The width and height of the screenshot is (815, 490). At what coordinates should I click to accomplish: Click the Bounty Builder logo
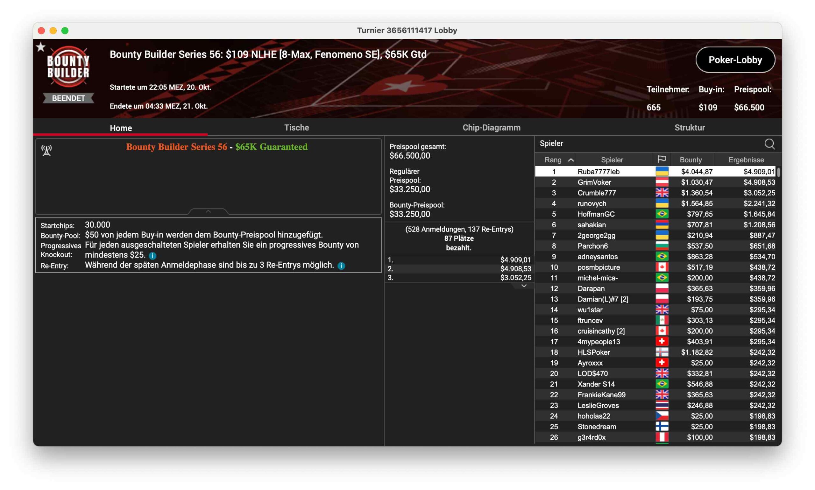point(68,67)
